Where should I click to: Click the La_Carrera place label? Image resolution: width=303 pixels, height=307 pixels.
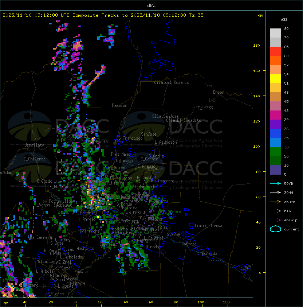click(x=41, y=237)
